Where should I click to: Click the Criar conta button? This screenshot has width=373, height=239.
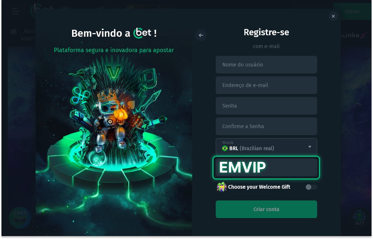click(x=266, y=209)
